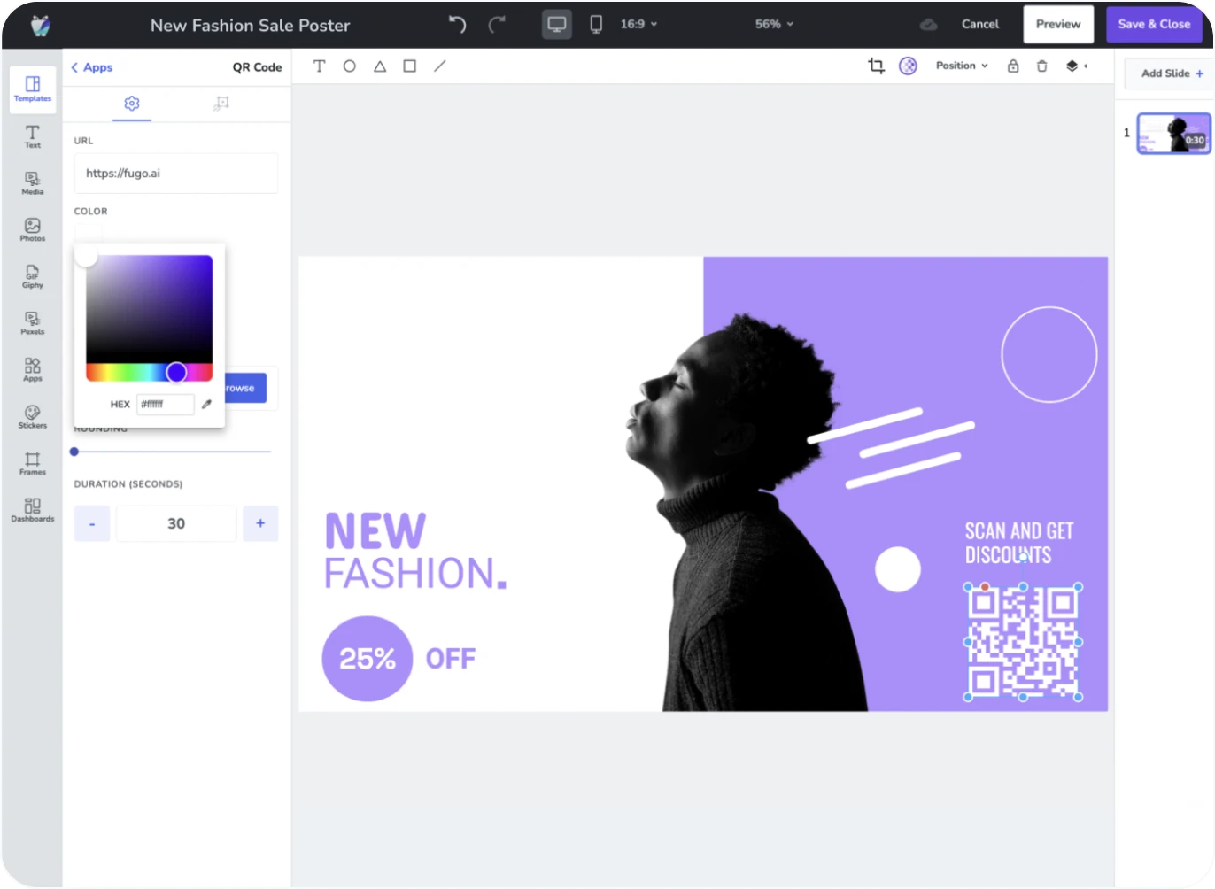Image resolution: width=1215 pixels, height=889 pixels.
Task: Open the Apps sidebar panel
Action: pos(33,370)
